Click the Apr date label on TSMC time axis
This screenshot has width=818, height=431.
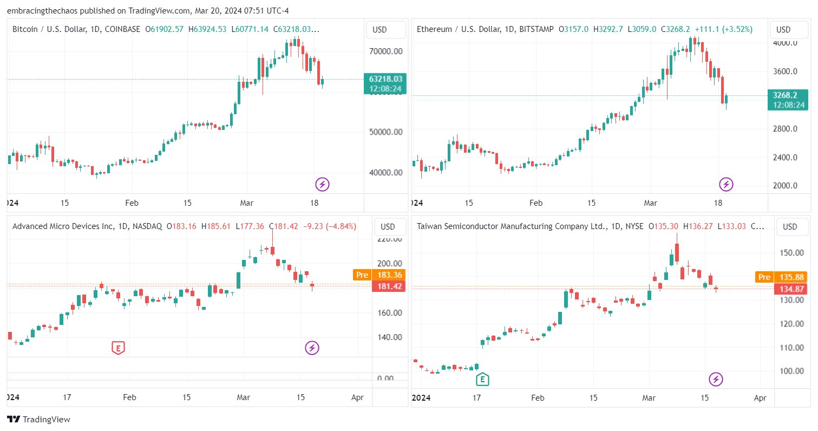click(760, 397)
